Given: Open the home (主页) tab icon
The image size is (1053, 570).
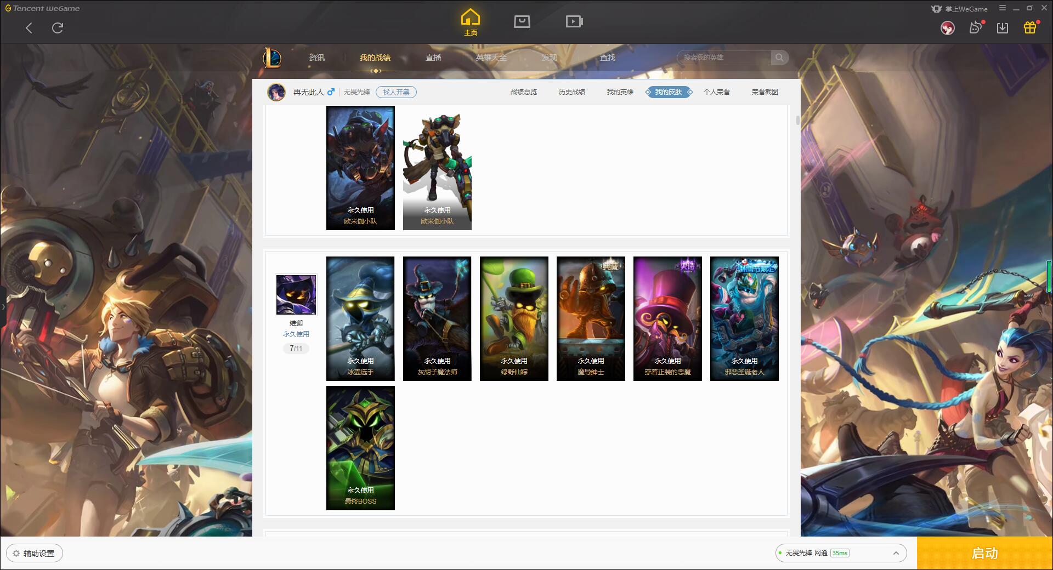Looking at the screenshot, I should click(x=471, y=22).
